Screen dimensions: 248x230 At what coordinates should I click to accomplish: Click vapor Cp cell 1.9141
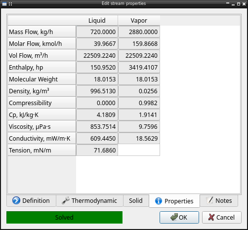139,115
